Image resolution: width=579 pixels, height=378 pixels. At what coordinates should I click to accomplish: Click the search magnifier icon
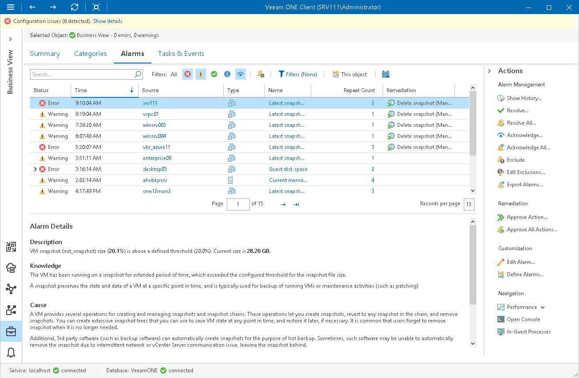[138, 74]
